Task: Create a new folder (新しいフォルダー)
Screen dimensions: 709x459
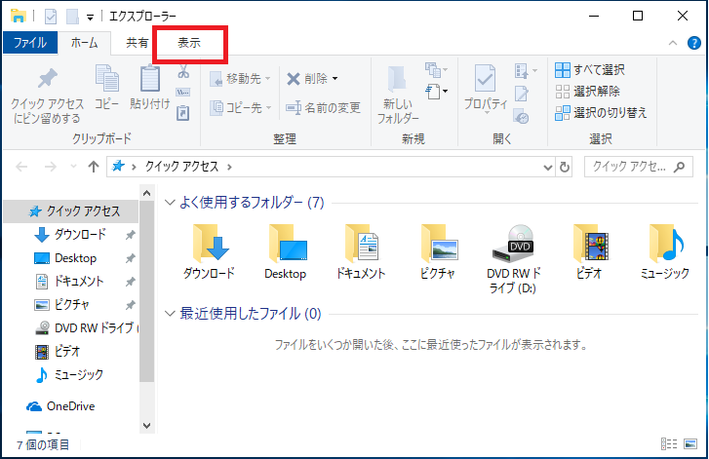Action: tap(398, 95)
